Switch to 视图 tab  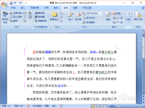click(75, 8)
